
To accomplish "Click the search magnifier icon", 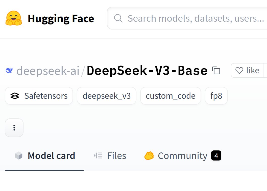I will coord(118,18).
